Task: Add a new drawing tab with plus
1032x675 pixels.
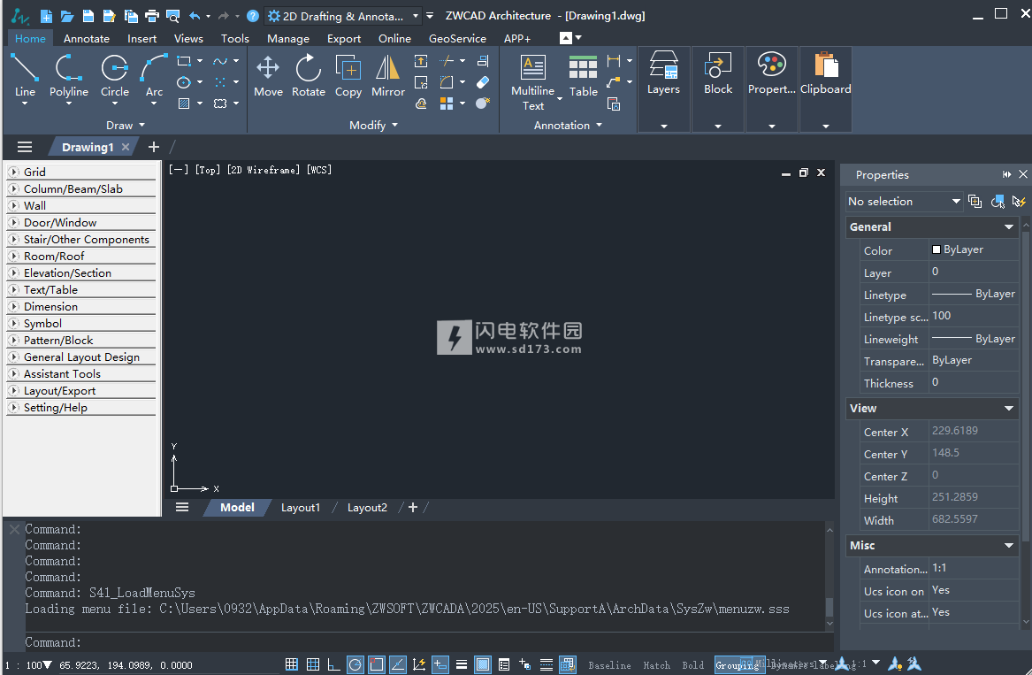Action: coord(153,147)
